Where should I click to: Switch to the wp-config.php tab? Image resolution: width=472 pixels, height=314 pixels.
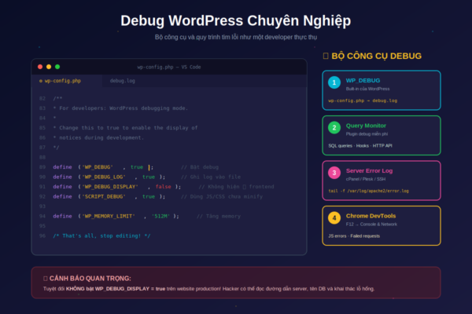pyautogui.click(x=67, y=81)
